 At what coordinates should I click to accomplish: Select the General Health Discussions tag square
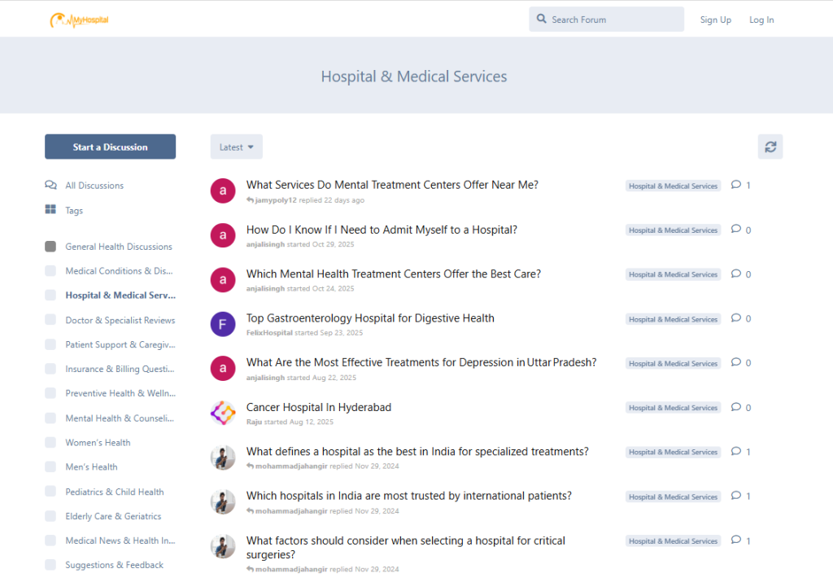coord(50,247)
